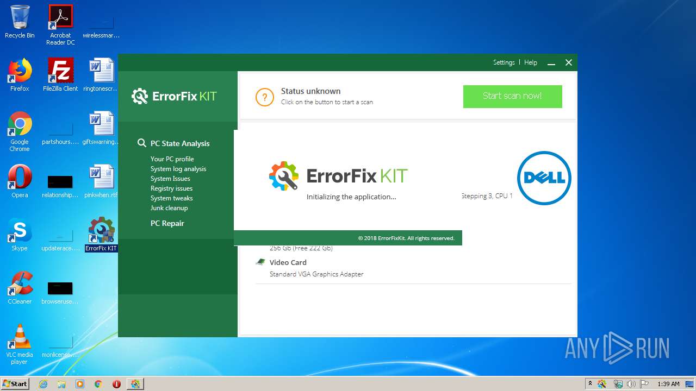The width and height of the screenshot is (696, 391).
Task: Open Google Chrome desktop shortcut
Action: point(20,131)
